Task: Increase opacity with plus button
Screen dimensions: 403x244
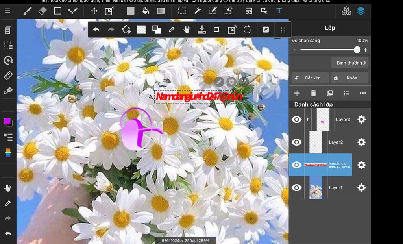Action: tap(366, 50)
